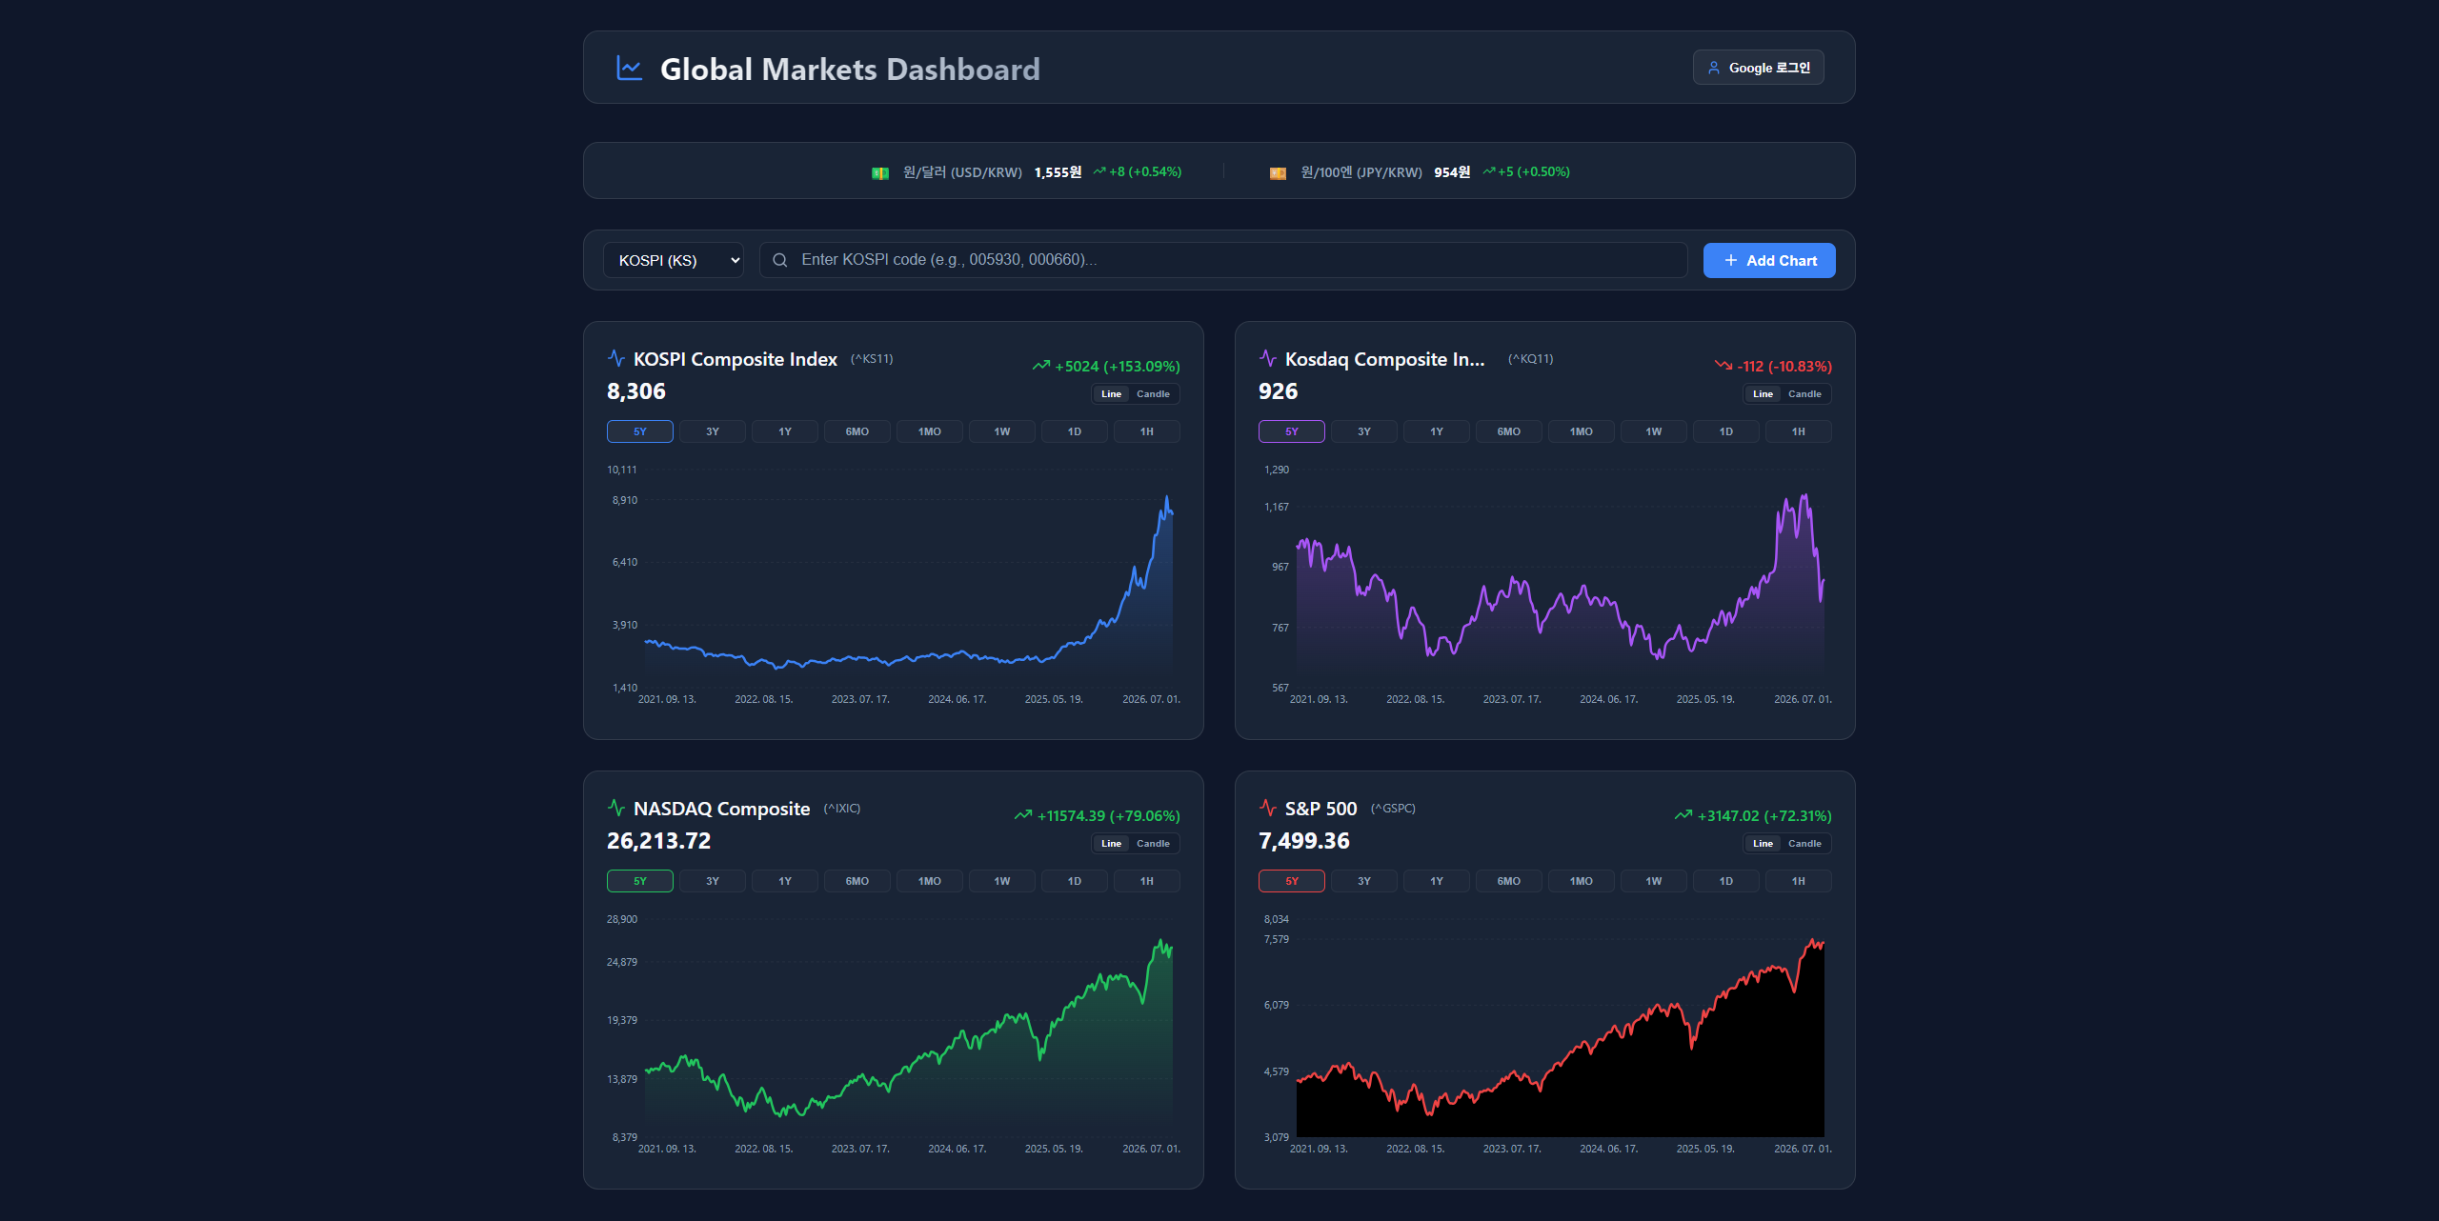Click the USD/KRW rate 1,555원

(x=1058, y=172)
